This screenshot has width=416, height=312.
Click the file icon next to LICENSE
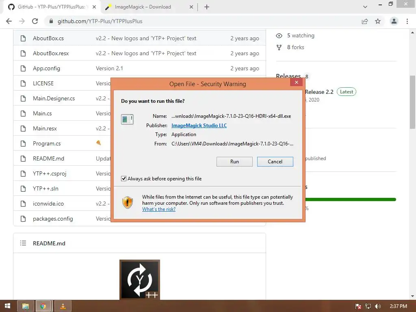[23, 83]
